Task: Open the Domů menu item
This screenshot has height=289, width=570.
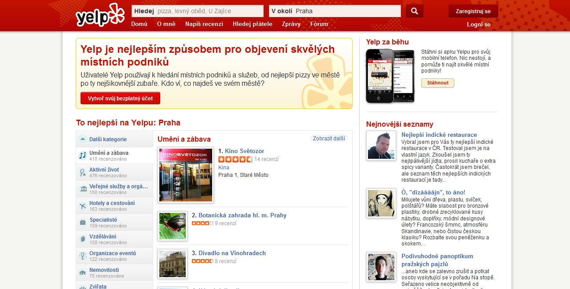Action: 139,24
